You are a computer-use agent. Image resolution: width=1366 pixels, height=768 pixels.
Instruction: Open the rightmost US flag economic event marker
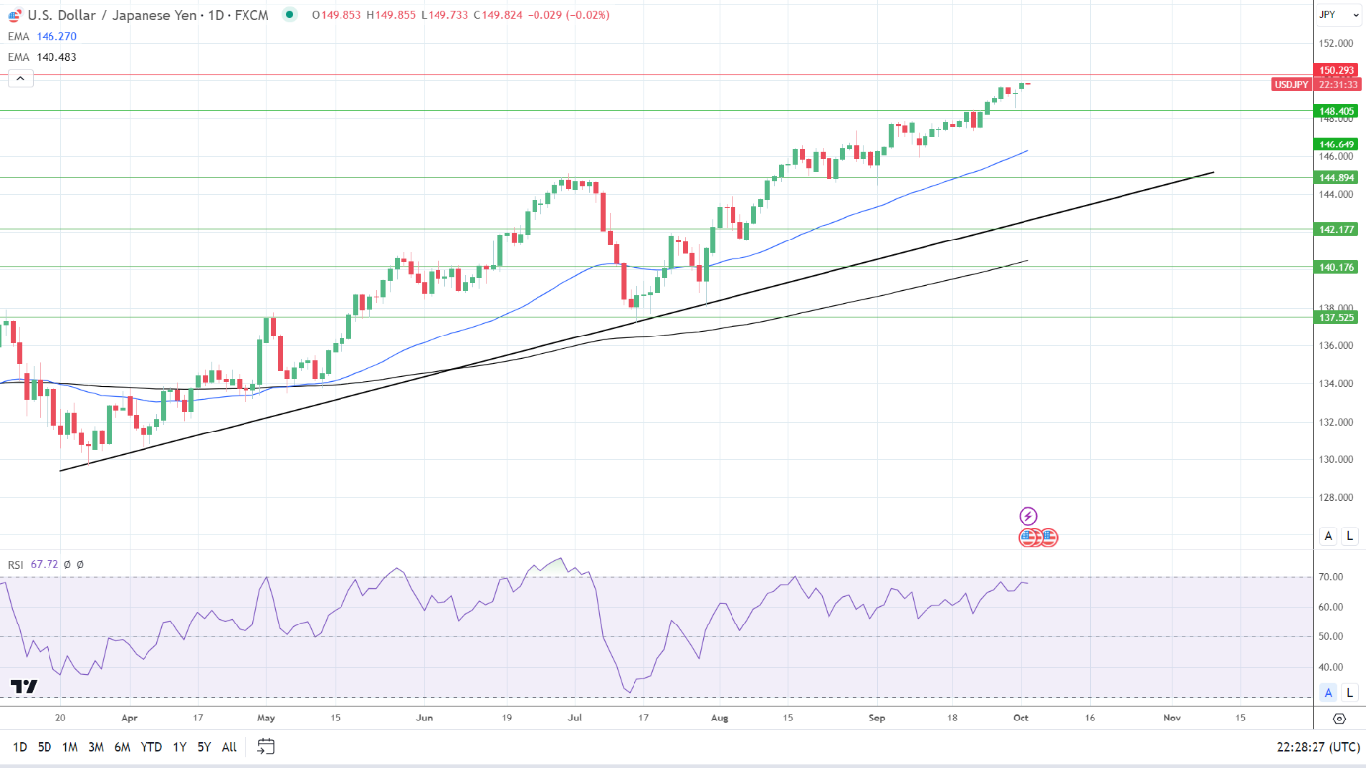[x=1049, y=538]
